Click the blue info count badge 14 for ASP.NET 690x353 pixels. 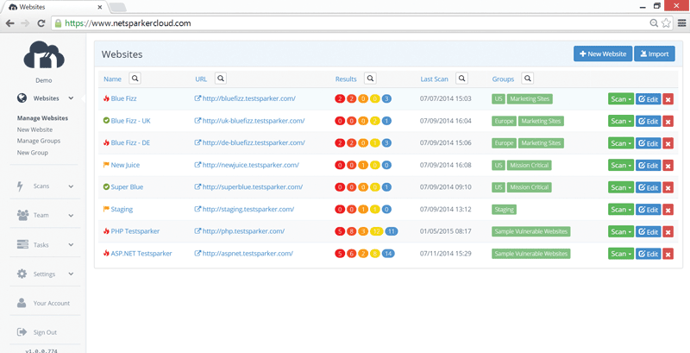pos(387,254)
